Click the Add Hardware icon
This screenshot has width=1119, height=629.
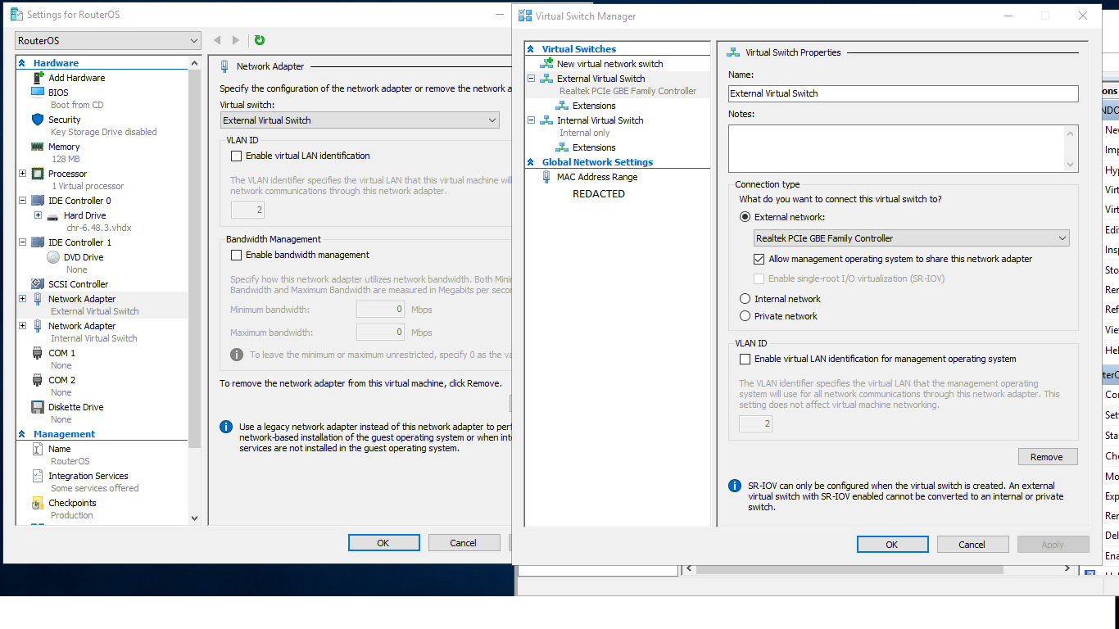click(37, 78)
